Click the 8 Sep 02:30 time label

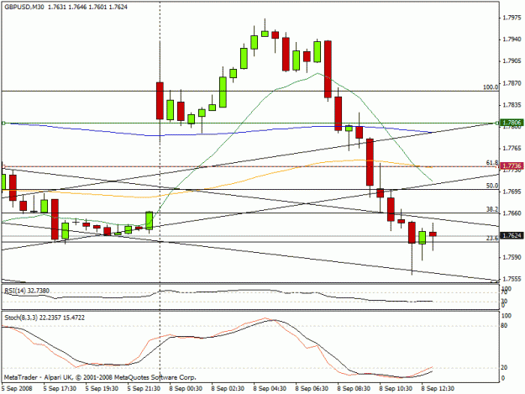click(x=228, y=388)
